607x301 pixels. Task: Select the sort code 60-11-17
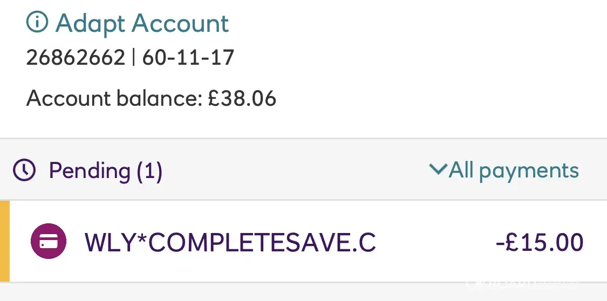(188, 57)
